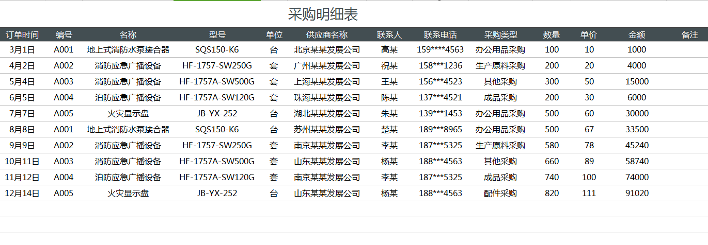Select supplier 珠海某某发展公司

click(x=327, y=98)
